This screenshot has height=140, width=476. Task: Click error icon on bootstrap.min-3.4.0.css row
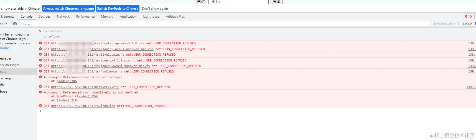pyautogui.click(x=40, y=43)
